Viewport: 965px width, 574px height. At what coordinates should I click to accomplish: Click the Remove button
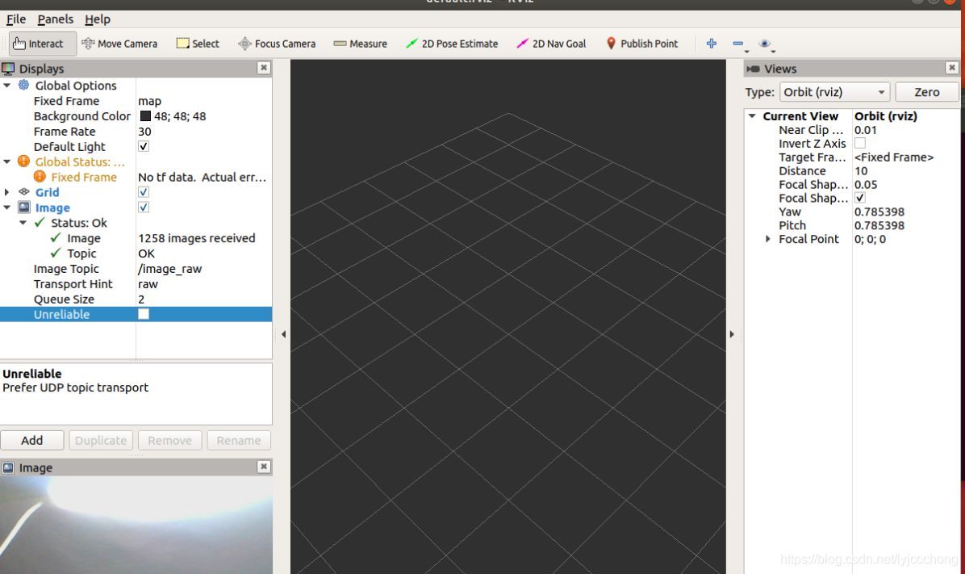(x=170, y=440)
